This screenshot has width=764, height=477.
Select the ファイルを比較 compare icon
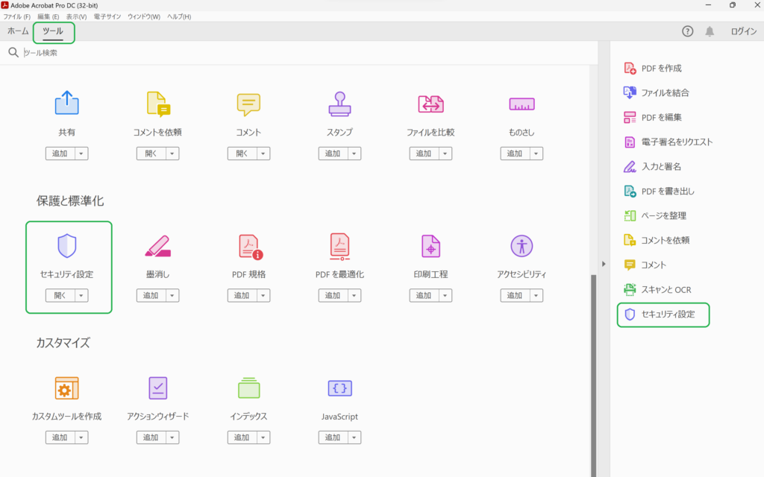430,104
